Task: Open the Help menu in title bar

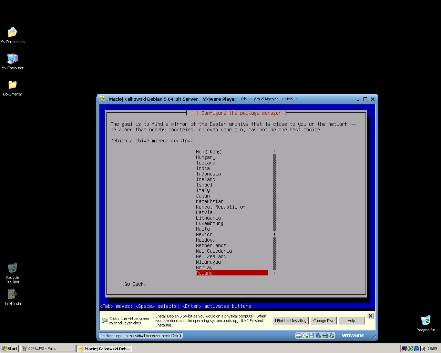Action: [x=289, y=99]
